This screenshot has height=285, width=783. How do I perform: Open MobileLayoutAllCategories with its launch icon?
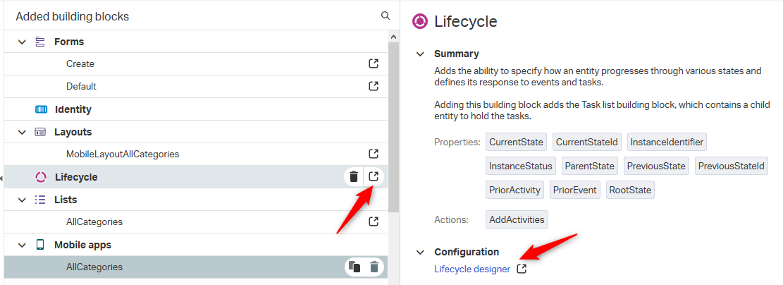click(x=373, y=154)
